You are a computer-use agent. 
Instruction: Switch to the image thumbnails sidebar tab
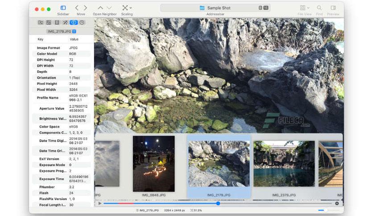coord(49,22)
